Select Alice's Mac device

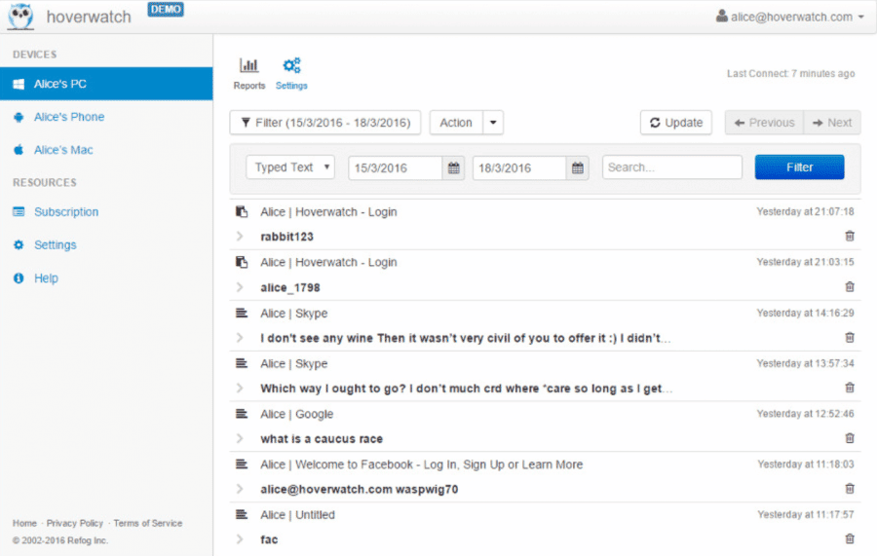[63, 150]
